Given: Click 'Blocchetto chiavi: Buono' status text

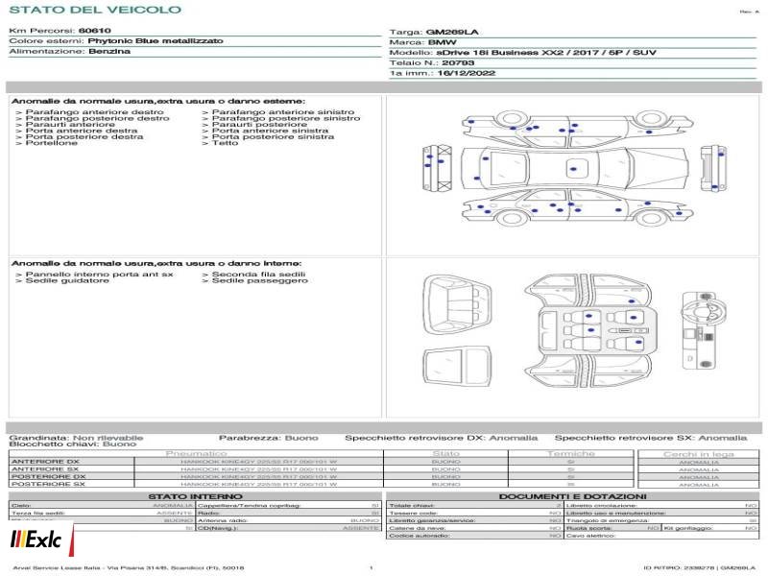Looking at the screenshot, I should [x=73, y=444].
